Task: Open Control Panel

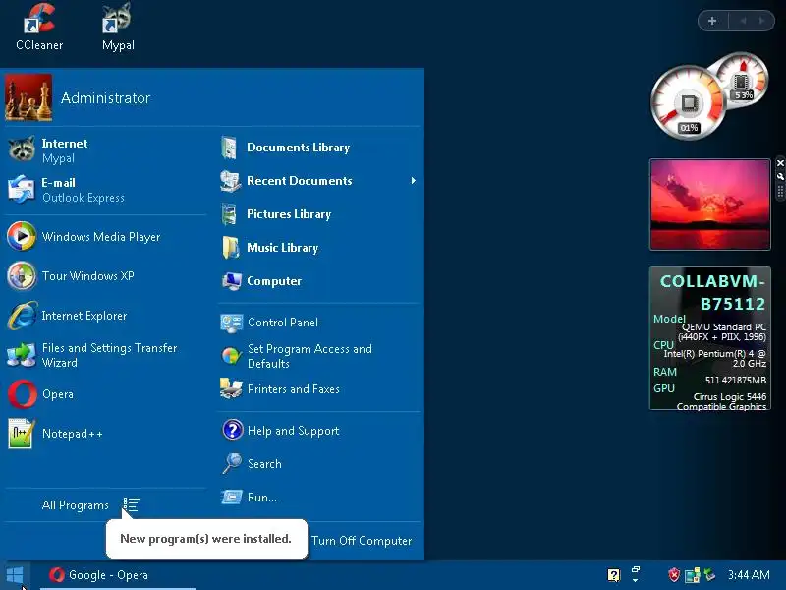Action: point(318,323)
